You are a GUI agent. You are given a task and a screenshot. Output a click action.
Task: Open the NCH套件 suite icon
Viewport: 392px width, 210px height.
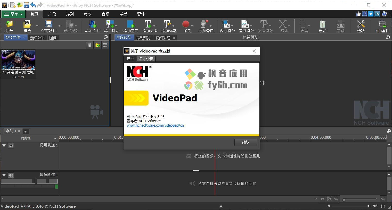(x=382, y=24)
